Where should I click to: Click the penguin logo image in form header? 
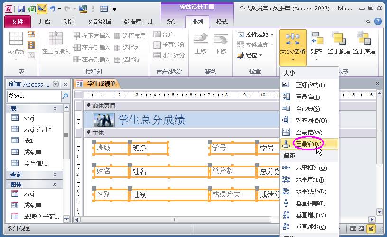click(x=104, y=120)
